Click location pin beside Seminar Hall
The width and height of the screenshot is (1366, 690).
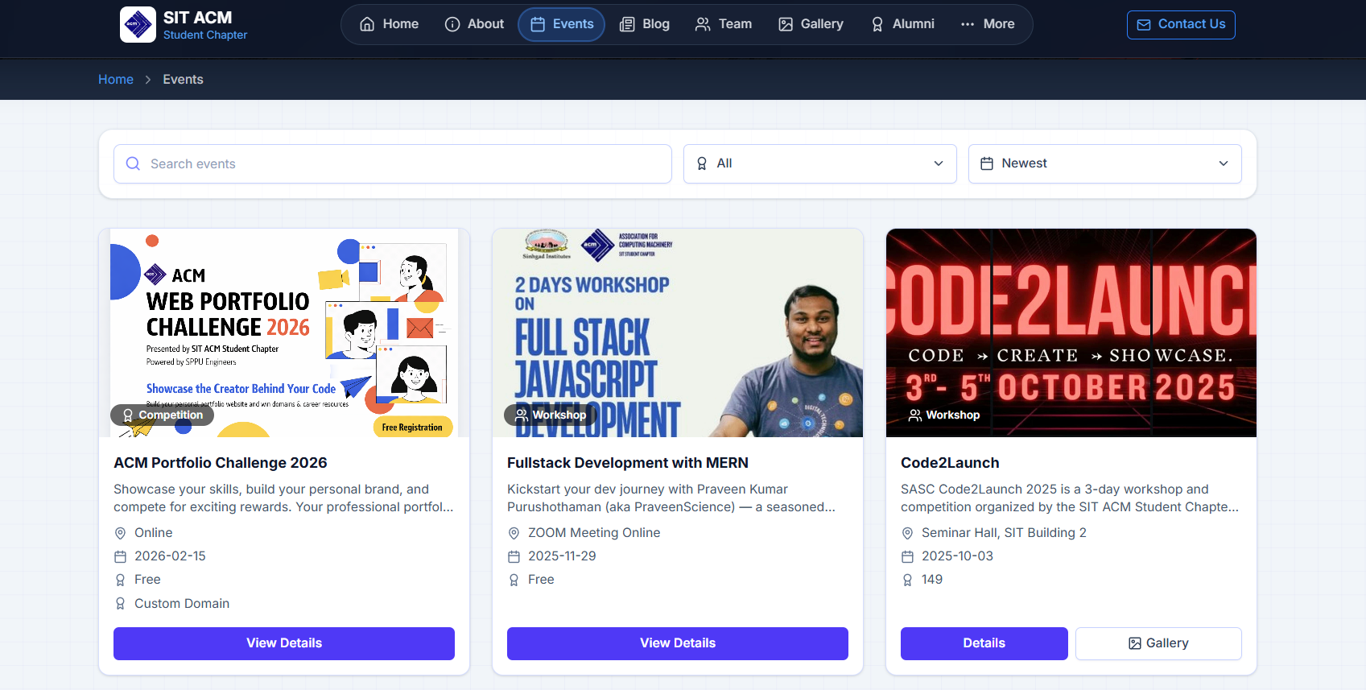click(907, 533)
